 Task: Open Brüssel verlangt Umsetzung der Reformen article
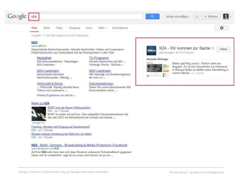[61, 134]
